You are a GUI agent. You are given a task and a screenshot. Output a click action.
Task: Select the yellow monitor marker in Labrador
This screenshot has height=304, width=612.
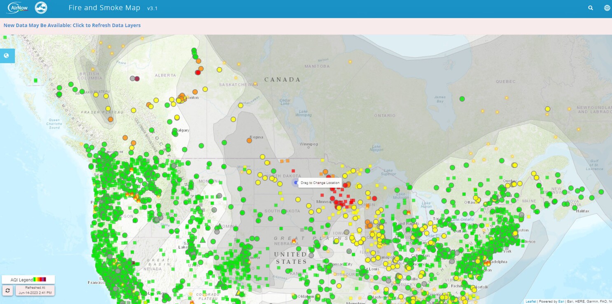coord(547,109)
